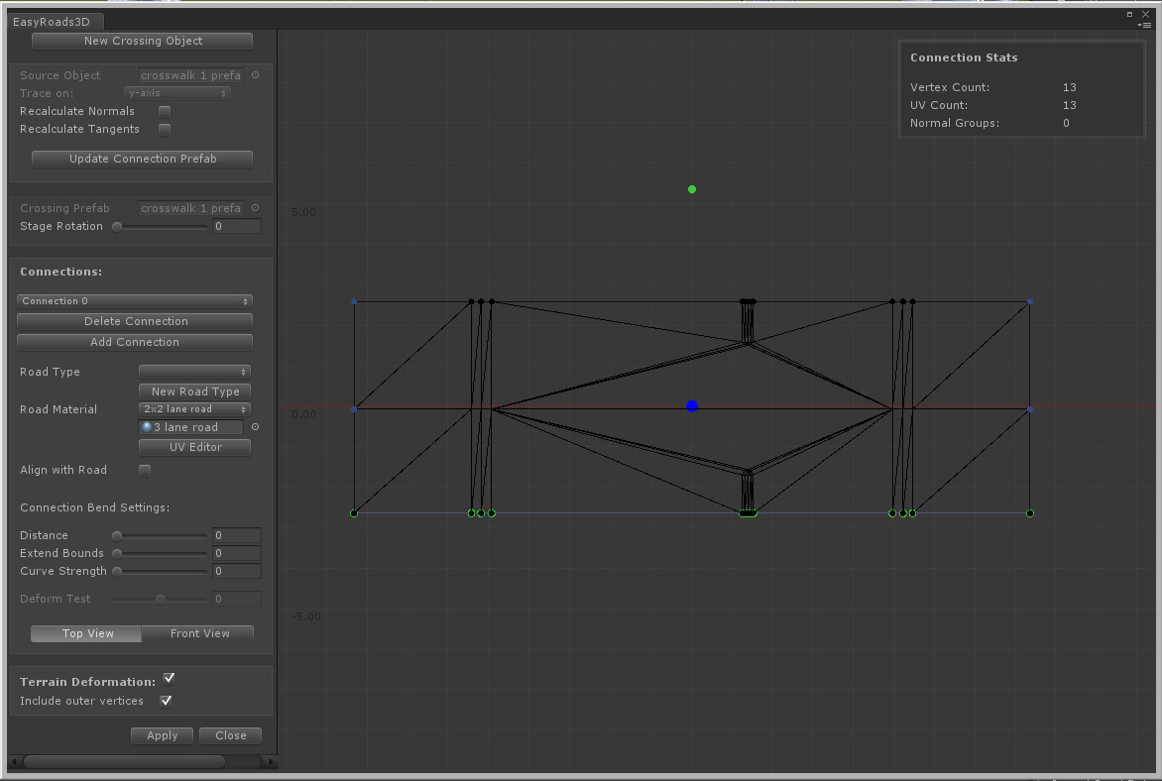
Task: Click the UV Count label
Action: [939, 105]
